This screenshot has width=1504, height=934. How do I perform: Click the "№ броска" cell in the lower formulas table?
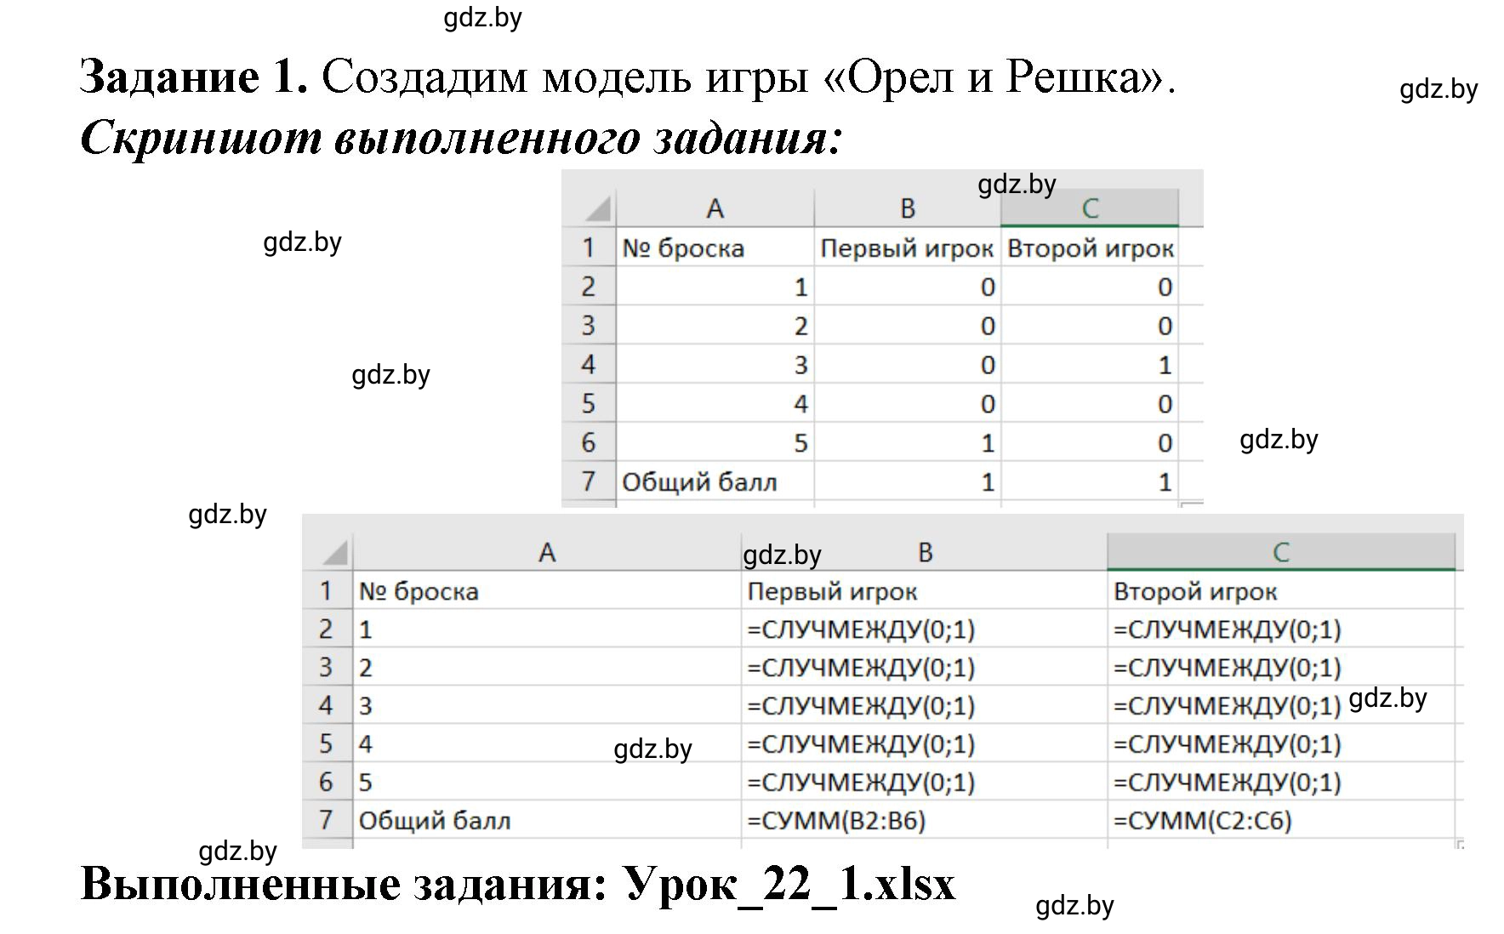547,590
